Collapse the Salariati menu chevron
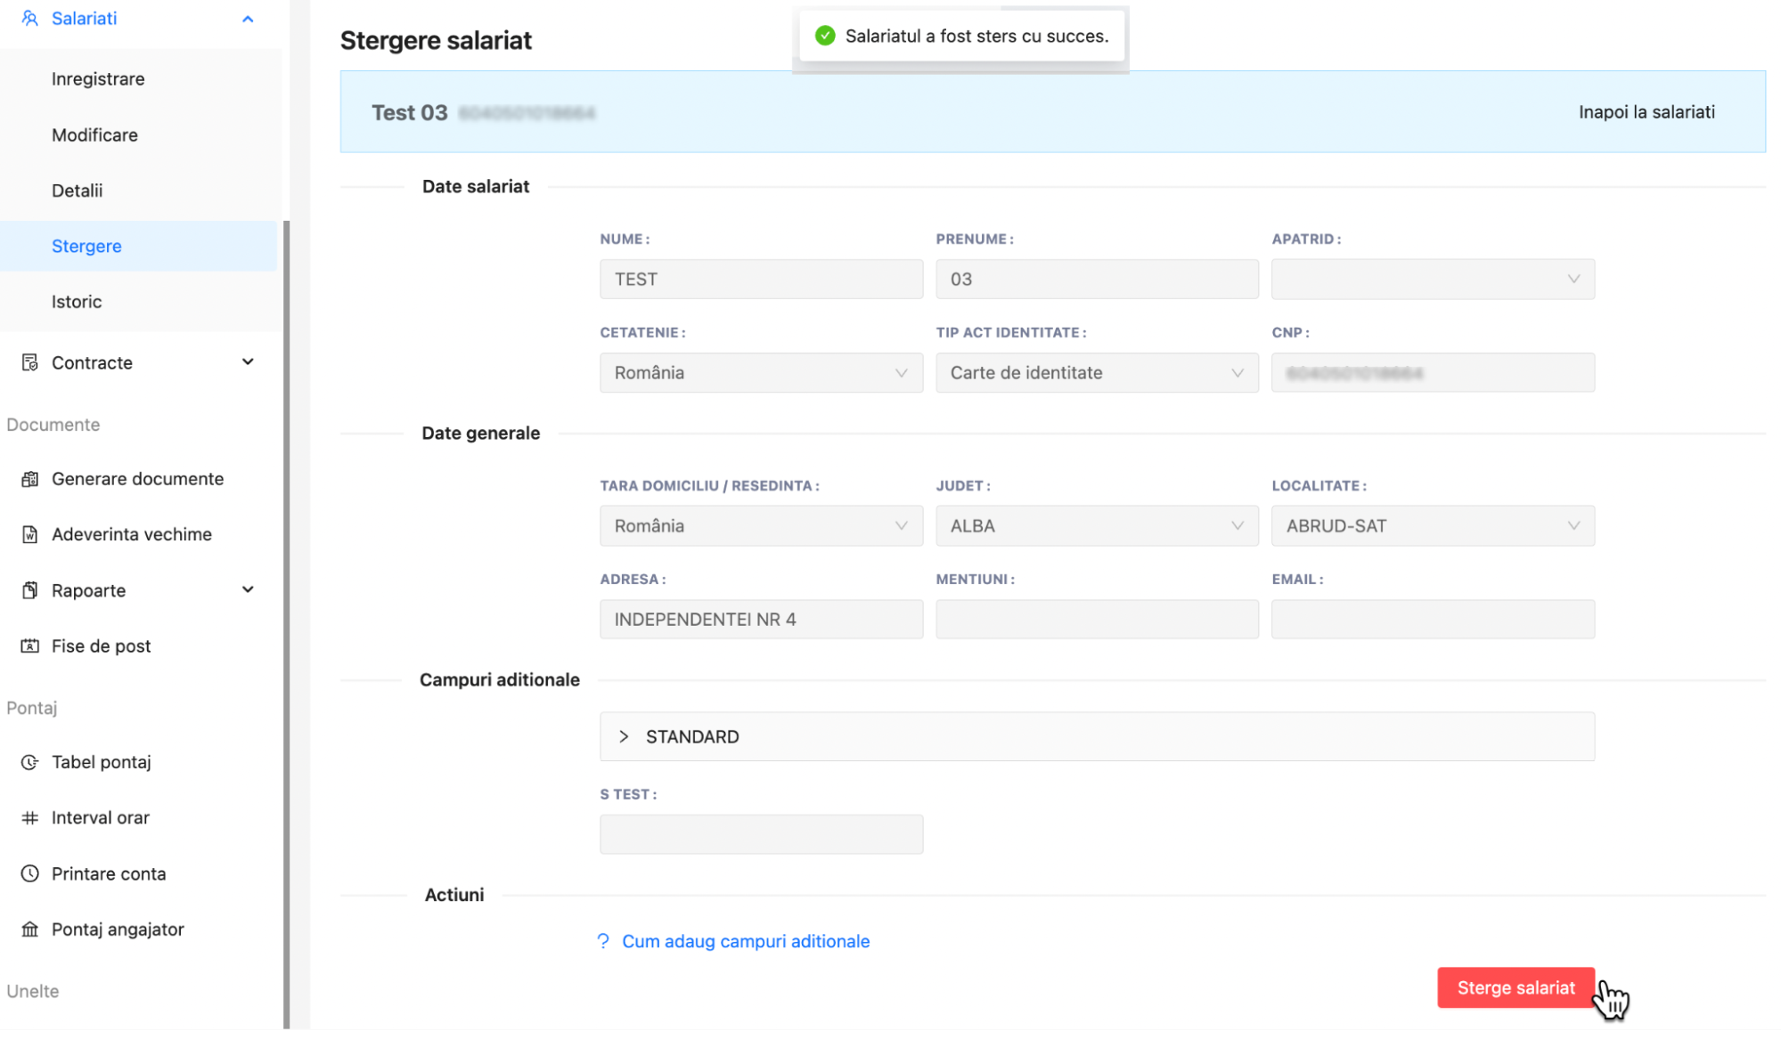The image size is (1781, 1039). (248, 19)
